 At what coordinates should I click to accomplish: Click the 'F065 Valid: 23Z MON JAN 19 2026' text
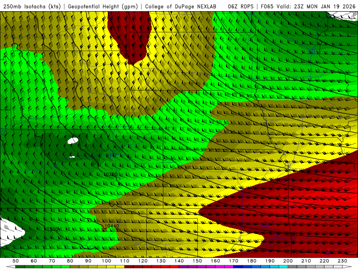point(308,6)
